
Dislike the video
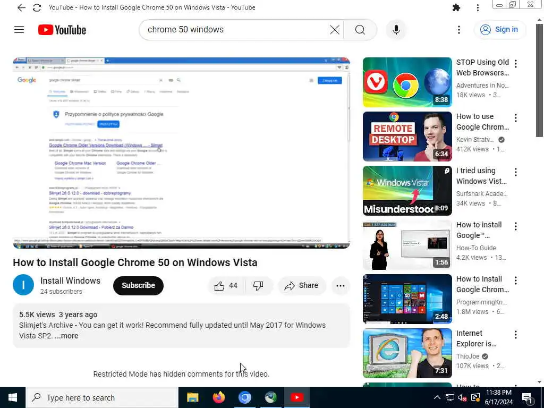259,285
